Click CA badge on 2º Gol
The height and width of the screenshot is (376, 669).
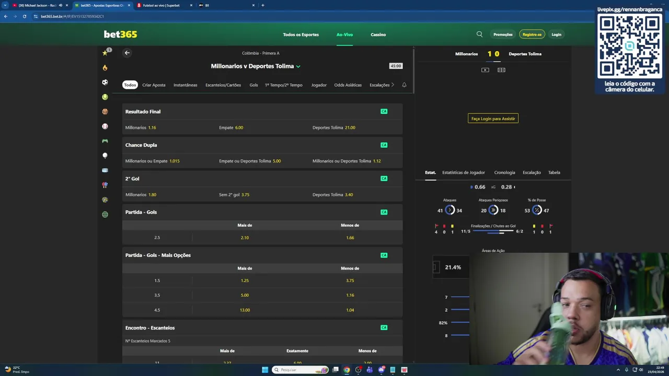[384, 178]
